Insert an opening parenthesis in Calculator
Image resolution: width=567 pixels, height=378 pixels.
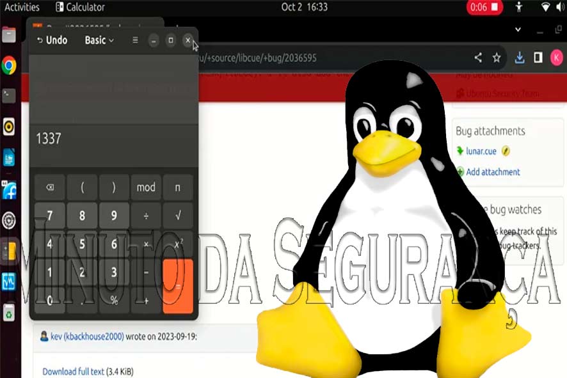[x=82, y=187]
